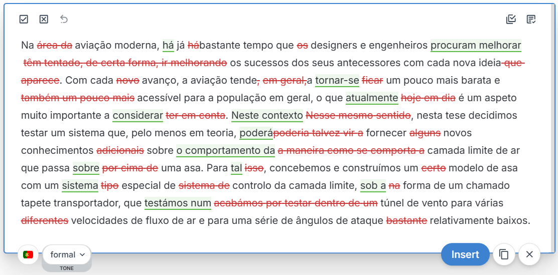Select the green suggestion "considerar"
This screenshot has width=558, height=275.
coord(137,116)
